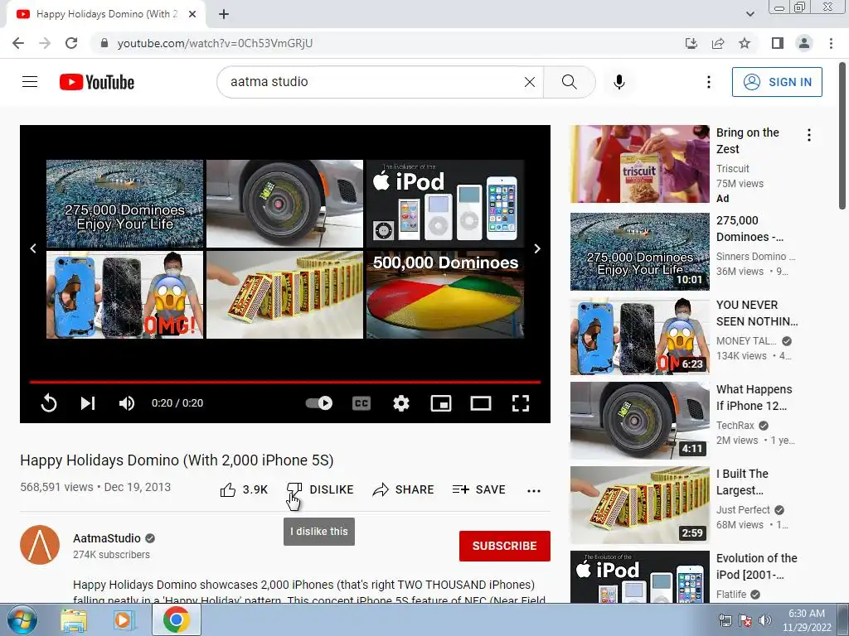Open a new browser tab

[224, 14]
